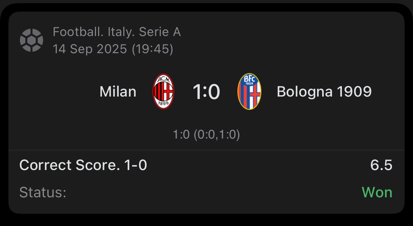The height and width of the screenshot is (226, 413).
Task: Open the Bologna 1909 team name
Action: [324, 92]
